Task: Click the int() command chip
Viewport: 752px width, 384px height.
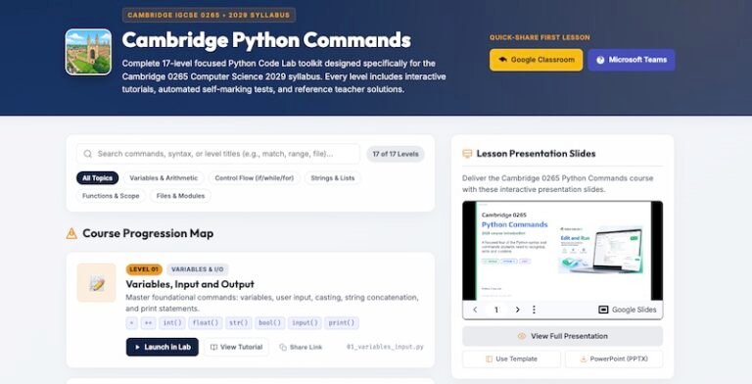Action: 172,323
